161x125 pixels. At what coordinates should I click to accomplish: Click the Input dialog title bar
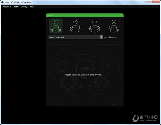[x=85, y=15]
